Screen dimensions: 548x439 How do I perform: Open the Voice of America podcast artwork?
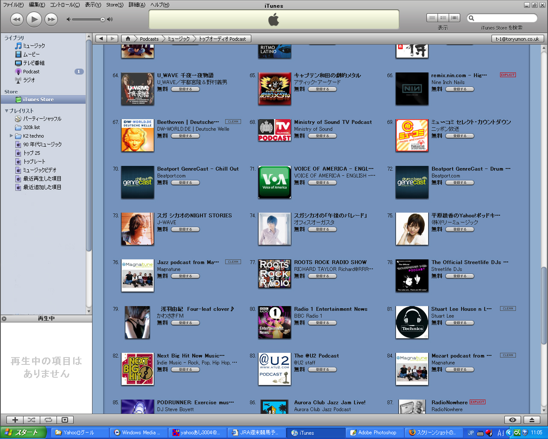click(274, 182)
